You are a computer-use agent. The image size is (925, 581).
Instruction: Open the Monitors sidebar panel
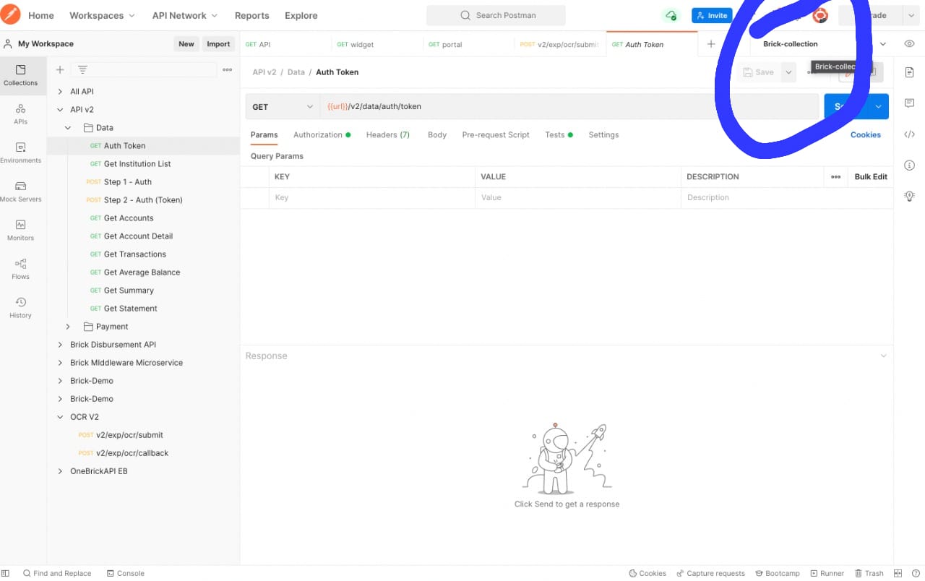click(x=20, y=230)
